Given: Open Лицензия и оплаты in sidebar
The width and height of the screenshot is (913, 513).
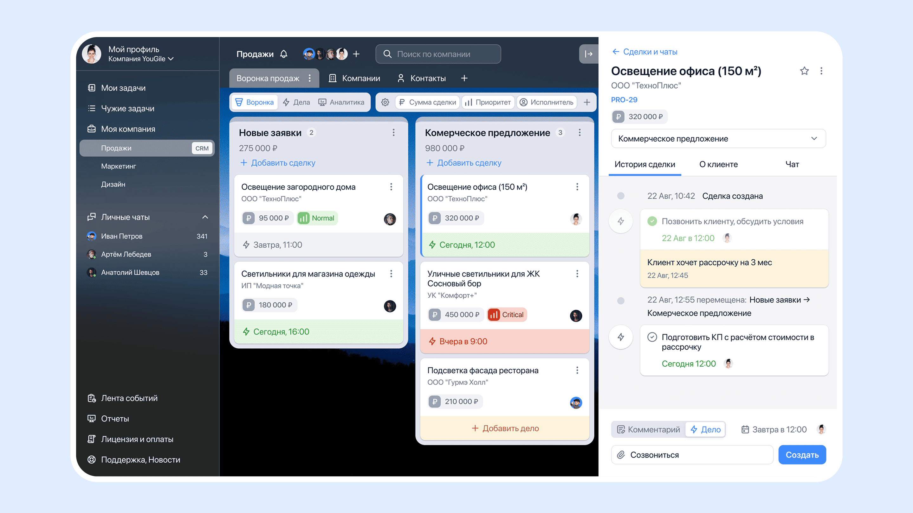Looking at the screenshot, I should (130, 439).
